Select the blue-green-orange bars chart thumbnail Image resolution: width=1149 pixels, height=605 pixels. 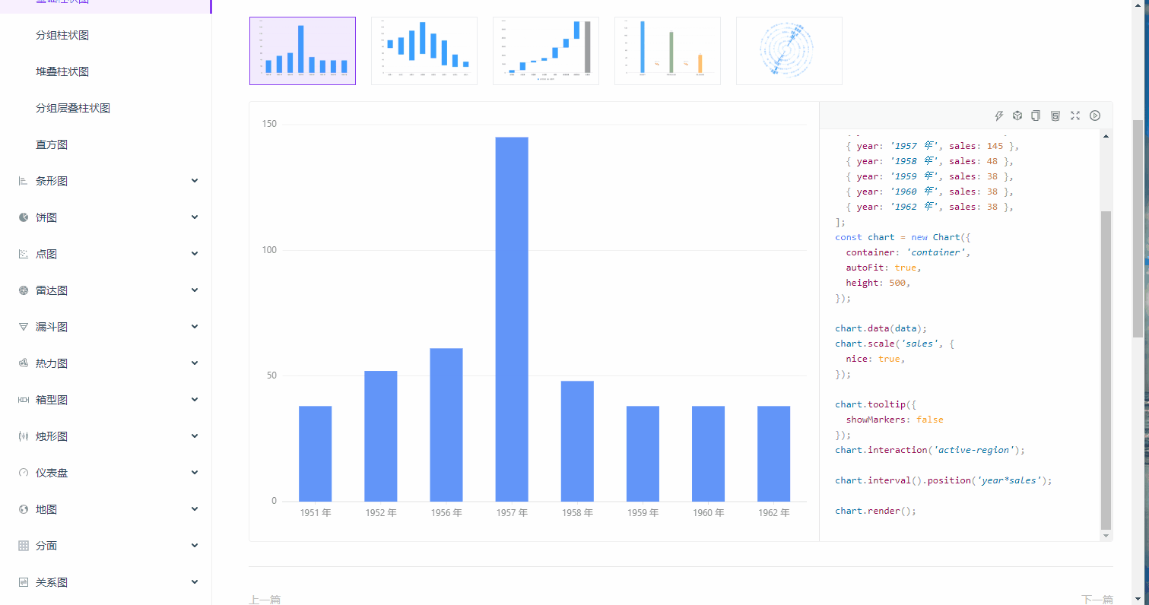[668, 51]
